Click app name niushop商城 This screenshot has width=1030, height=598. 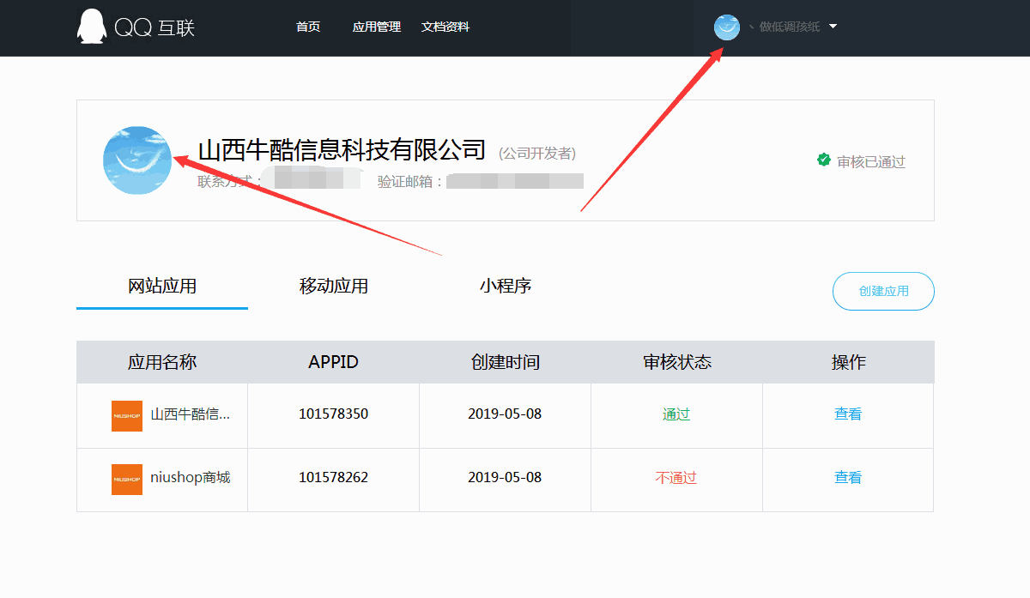pyautogui.click(x=191, y=478)
